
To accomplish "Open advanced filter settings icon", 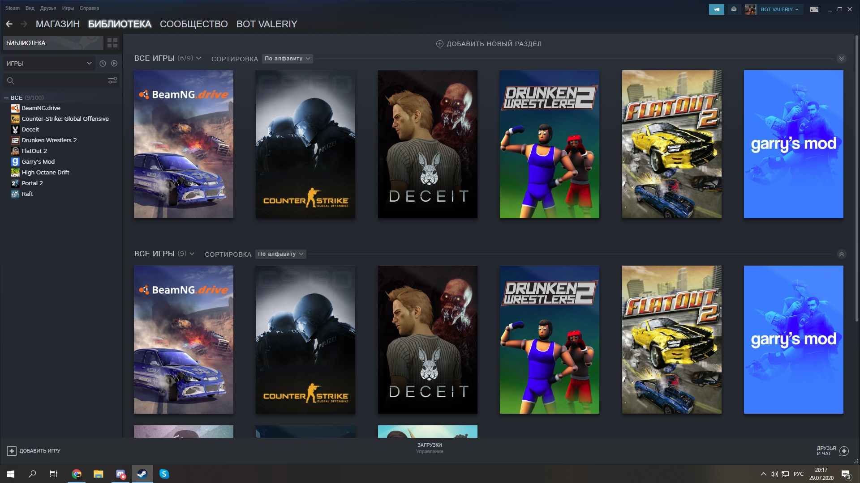I will [112, 80].
